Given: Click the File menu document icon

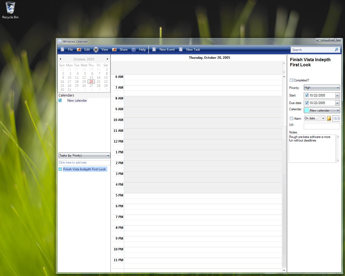Looking at the screenshot, I should (63, 49).
